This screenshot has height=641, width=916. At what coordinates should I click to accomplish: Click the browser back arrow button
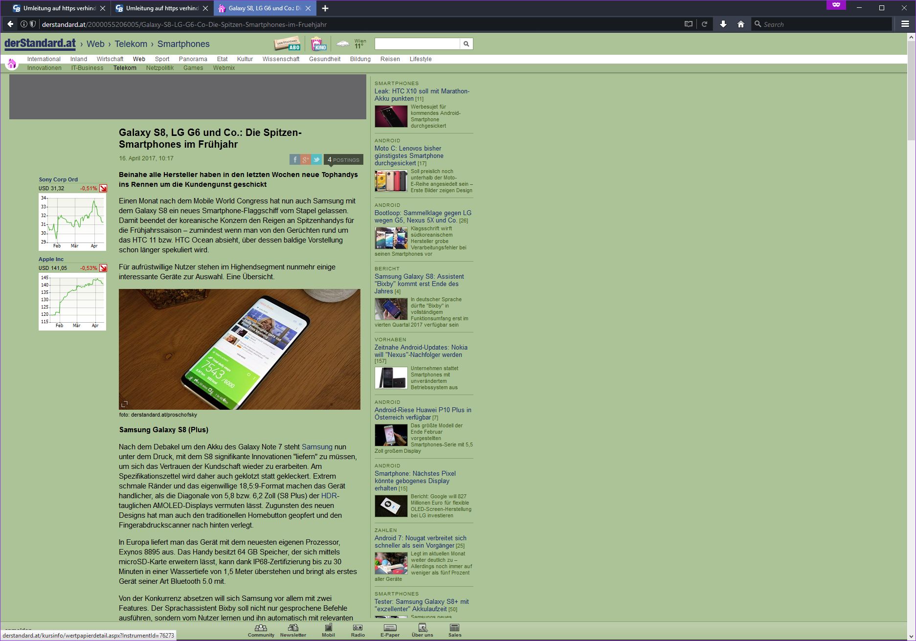[10, 24]
